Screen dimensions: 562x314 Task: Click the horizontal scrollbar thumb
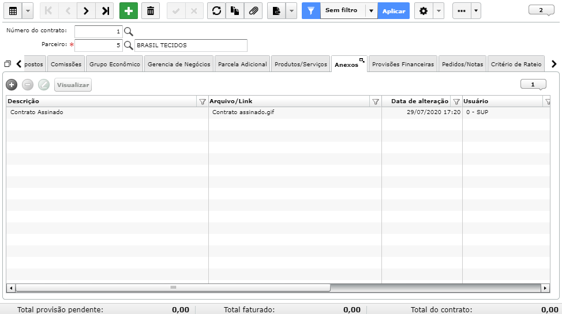click(173, 287)
